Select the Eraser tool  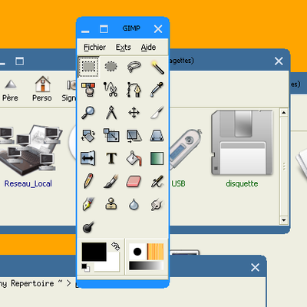(134, 181)
